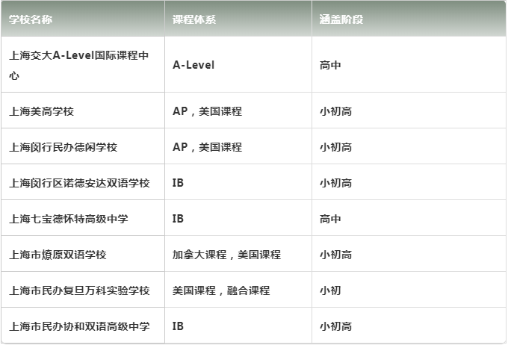Click 小初高 in 协和双语 row
Viewport: 508px width, 345px height.
(335, 326)
